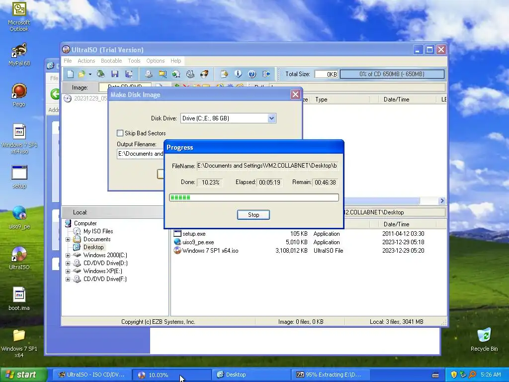Switch to Desktop taskbar button

(252, 375)
